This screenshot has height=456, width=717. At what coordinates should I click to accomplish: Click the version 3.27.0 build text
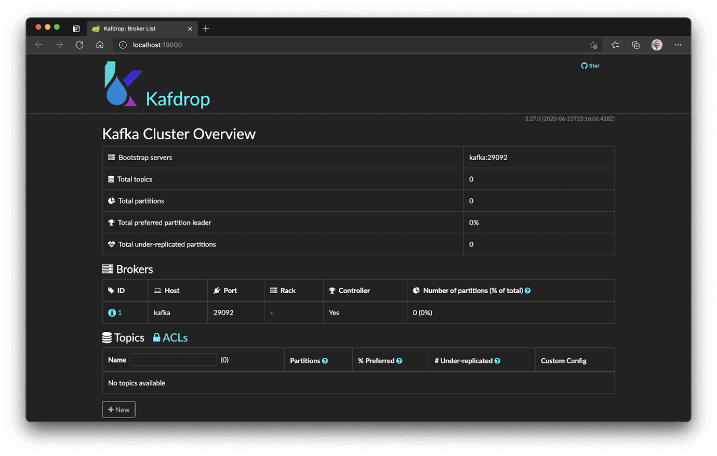pyautogui.click(x=569, y=119)
